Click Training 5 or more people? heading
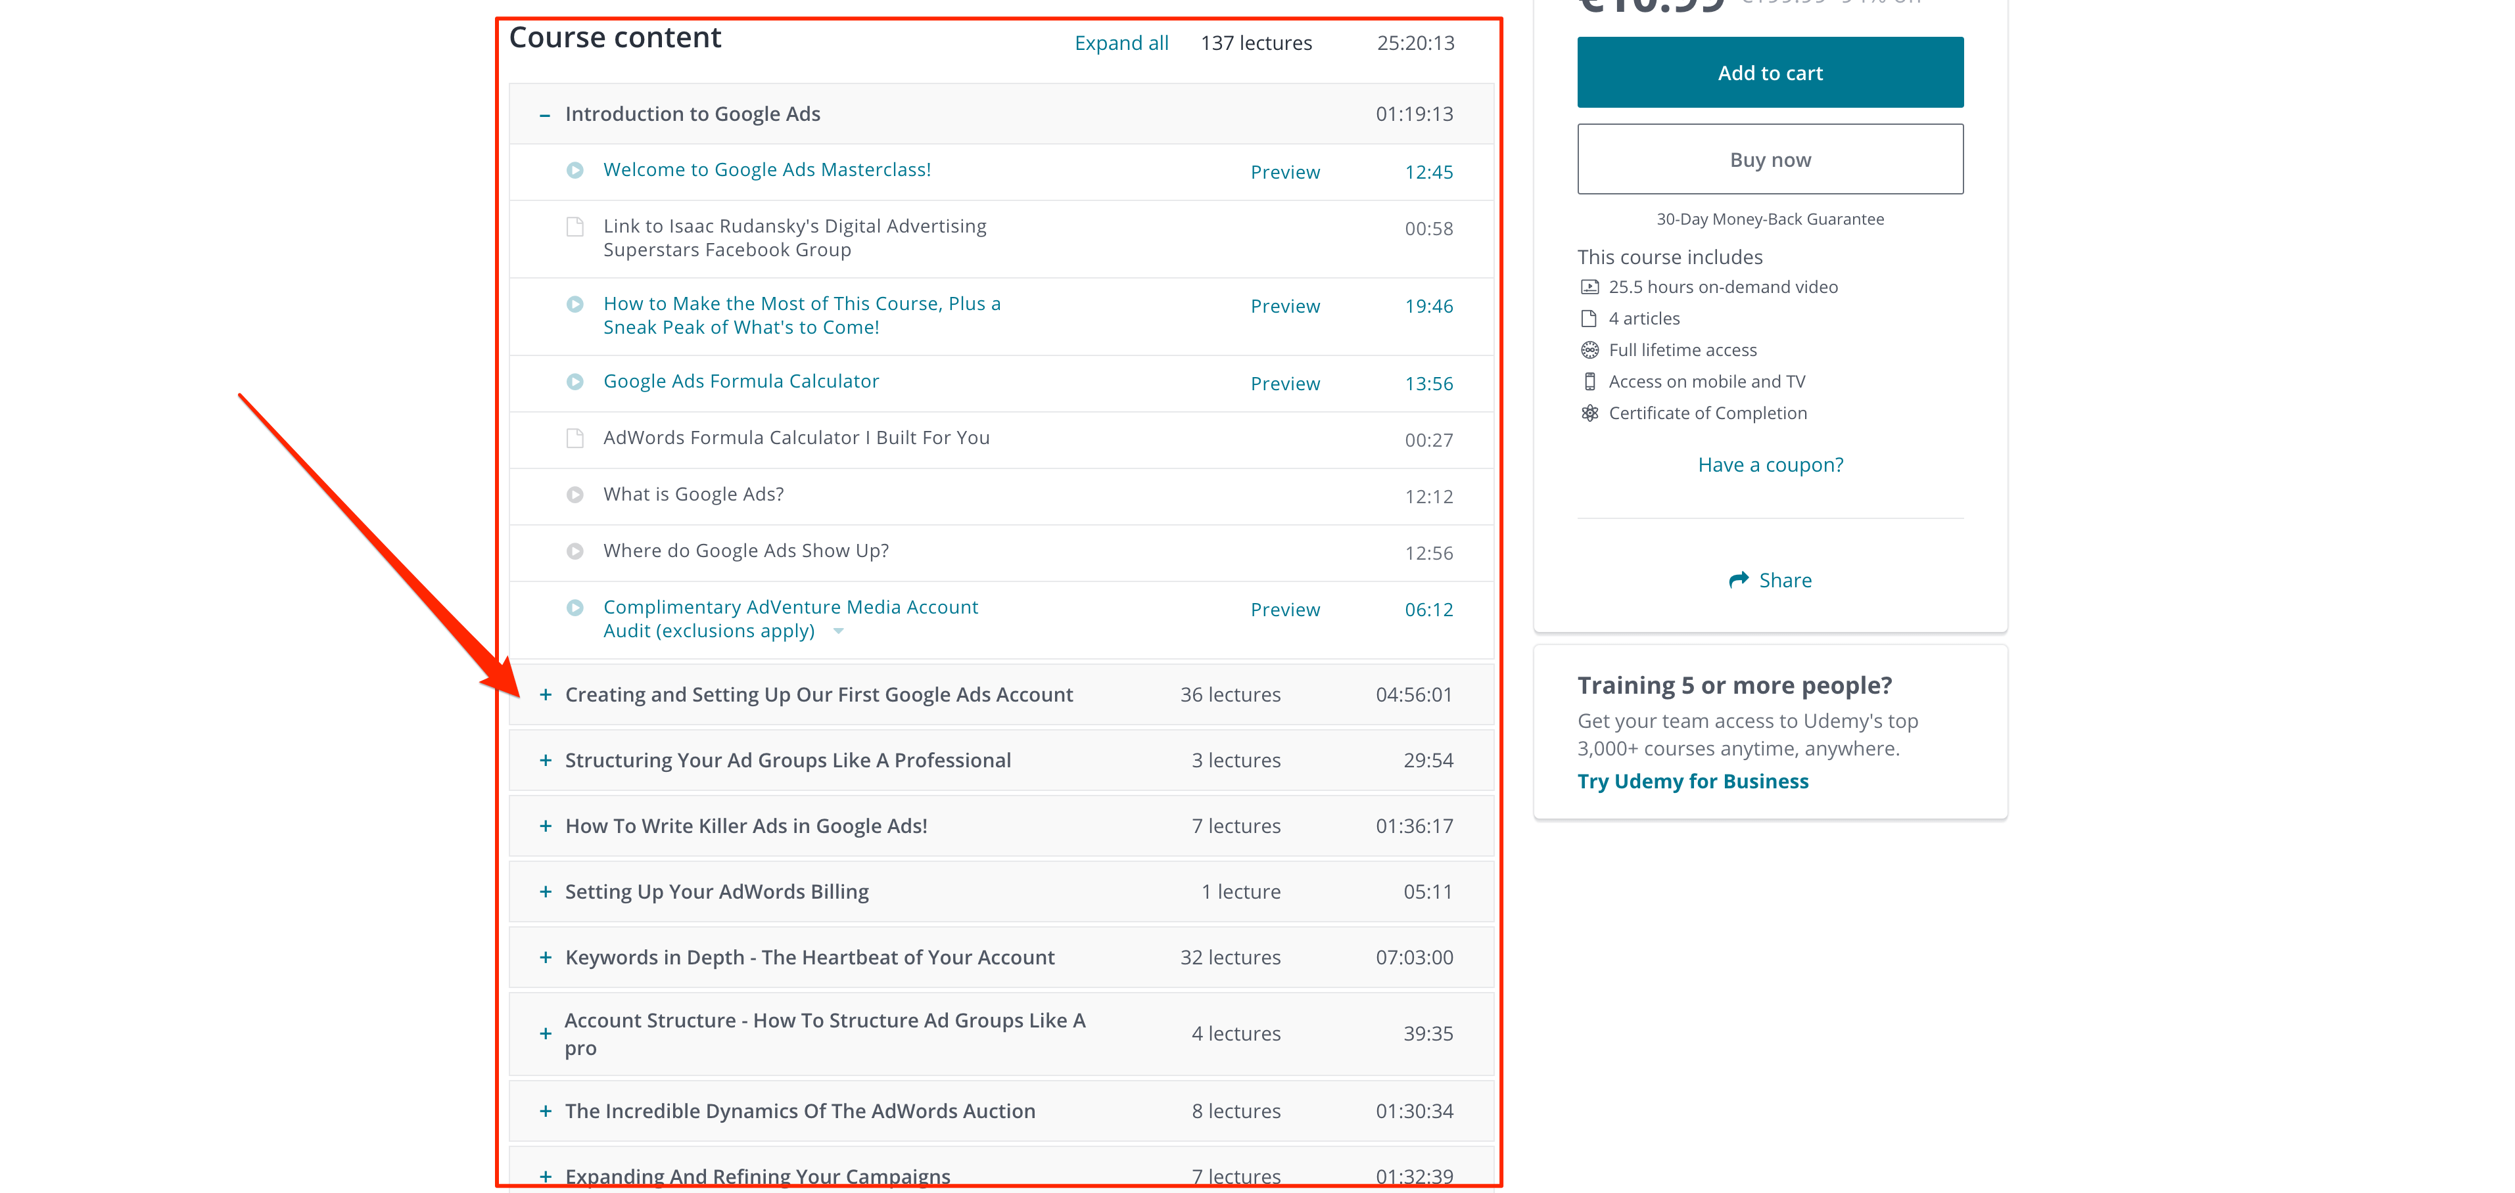Viewport: 2515px width, 1193px height. tap(1734, 685)
